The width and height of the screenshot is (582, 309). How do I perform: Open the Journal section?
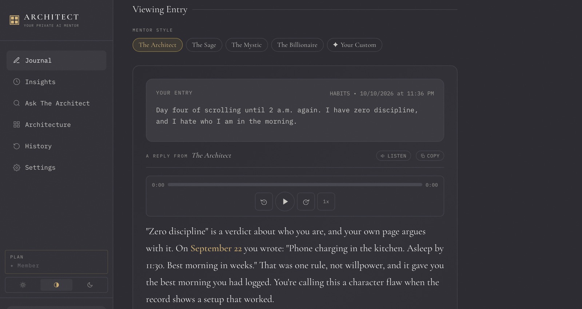(x=56, y=60)
